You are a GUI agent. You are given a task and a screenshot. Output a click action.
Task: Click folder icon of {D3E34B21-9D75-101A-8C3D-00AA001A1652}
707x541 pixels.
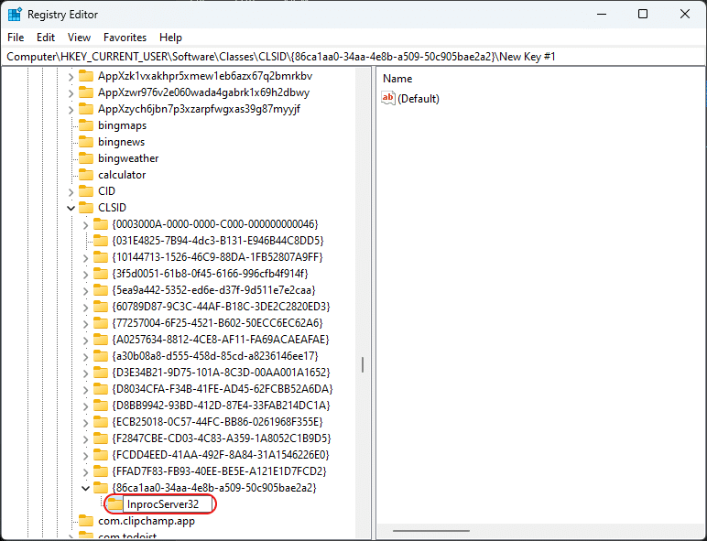(101, 373)
